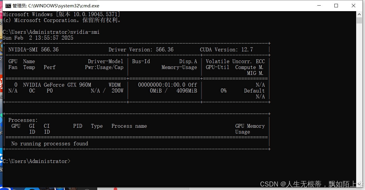The image size is (365, 190).
Task: Click the 'Driver Version: 566.36' text
Action: point(141,50)
